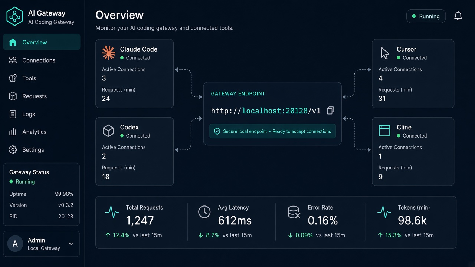The width and height of the screenshot is (475, 267).
Task: Click the Codex cube icon
Action: click(x=108, y=131)
